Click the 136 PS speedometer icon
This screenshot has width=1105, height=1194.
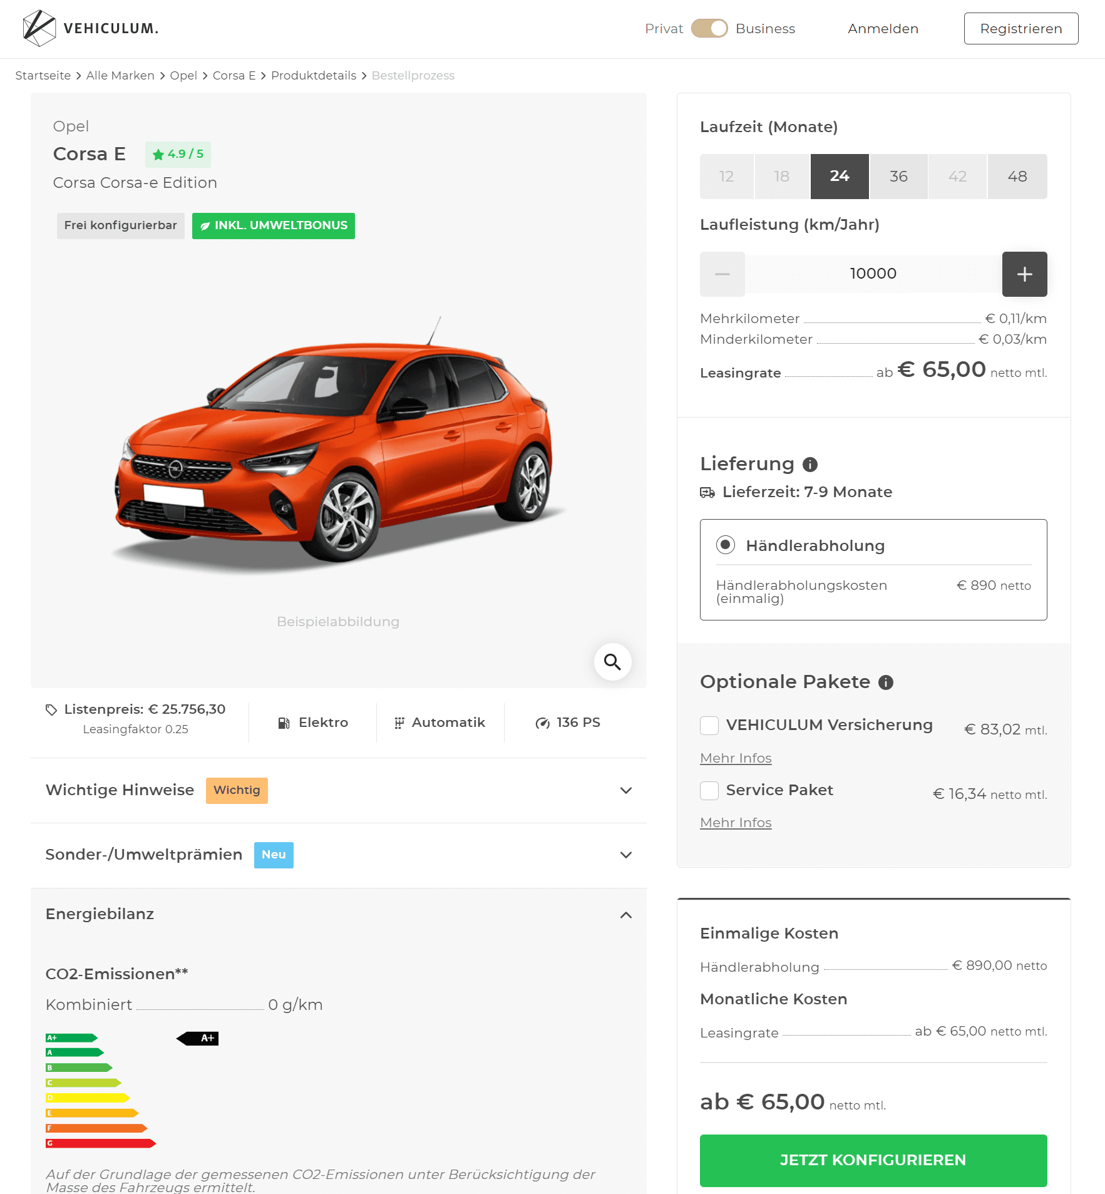(x=542, y=723)
